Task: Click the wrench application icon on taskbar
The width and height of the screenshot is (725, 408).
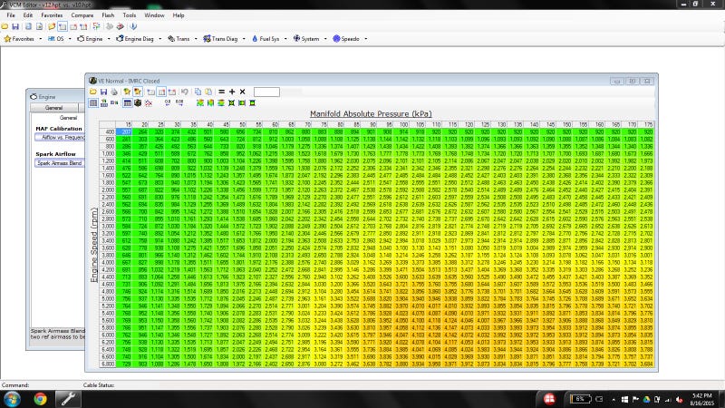Action: 69,399
